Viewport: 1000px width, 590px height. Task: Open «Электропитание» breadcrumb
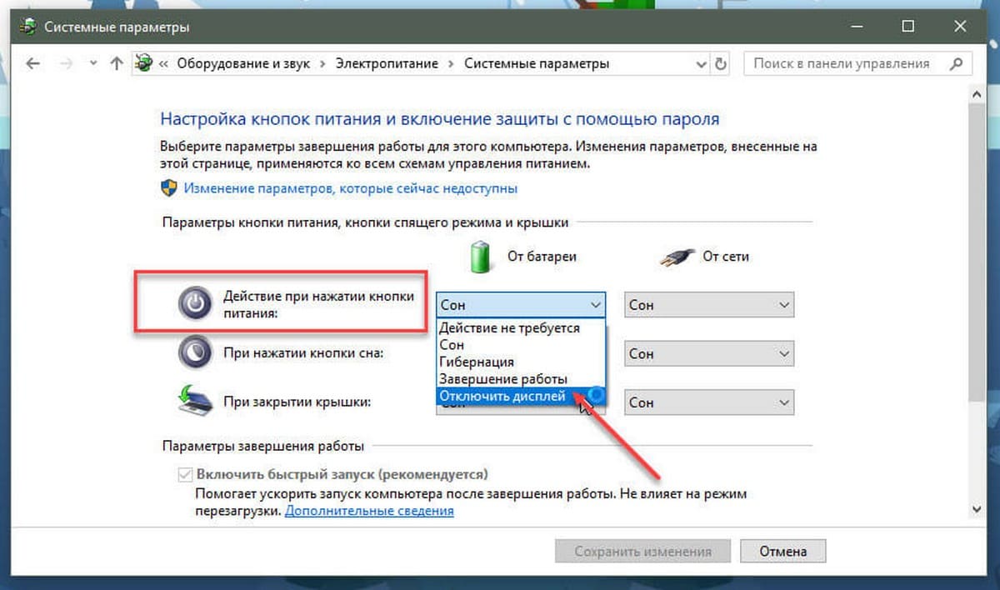387,63
